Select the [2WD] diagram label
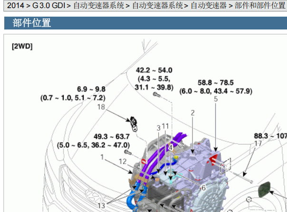287x212 pixels. pyautogui.click(x=22, y=46)
